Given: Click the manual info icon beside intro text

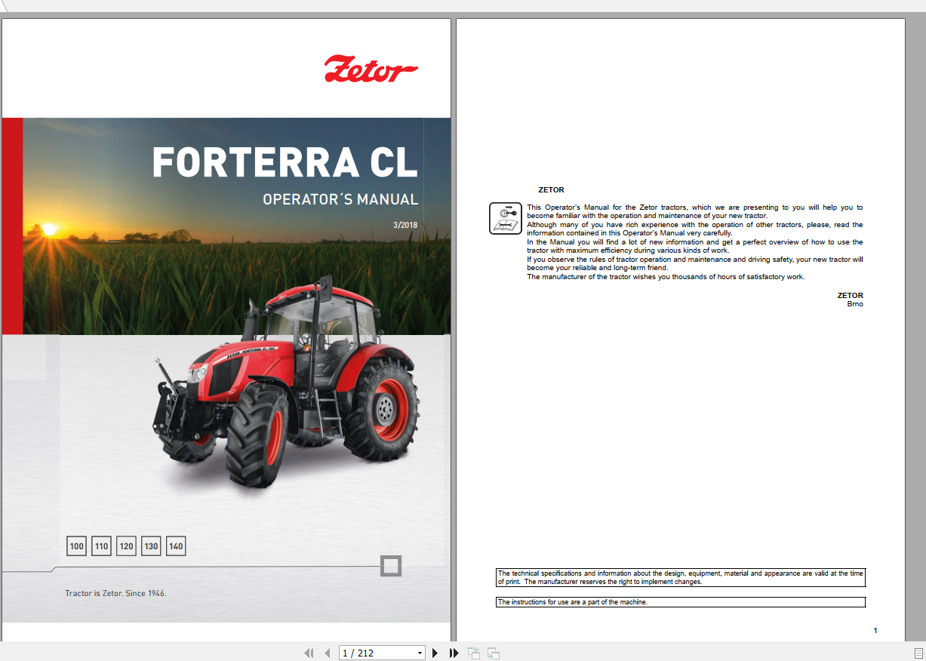Looking at the screenshot, I should click(506, 218).
